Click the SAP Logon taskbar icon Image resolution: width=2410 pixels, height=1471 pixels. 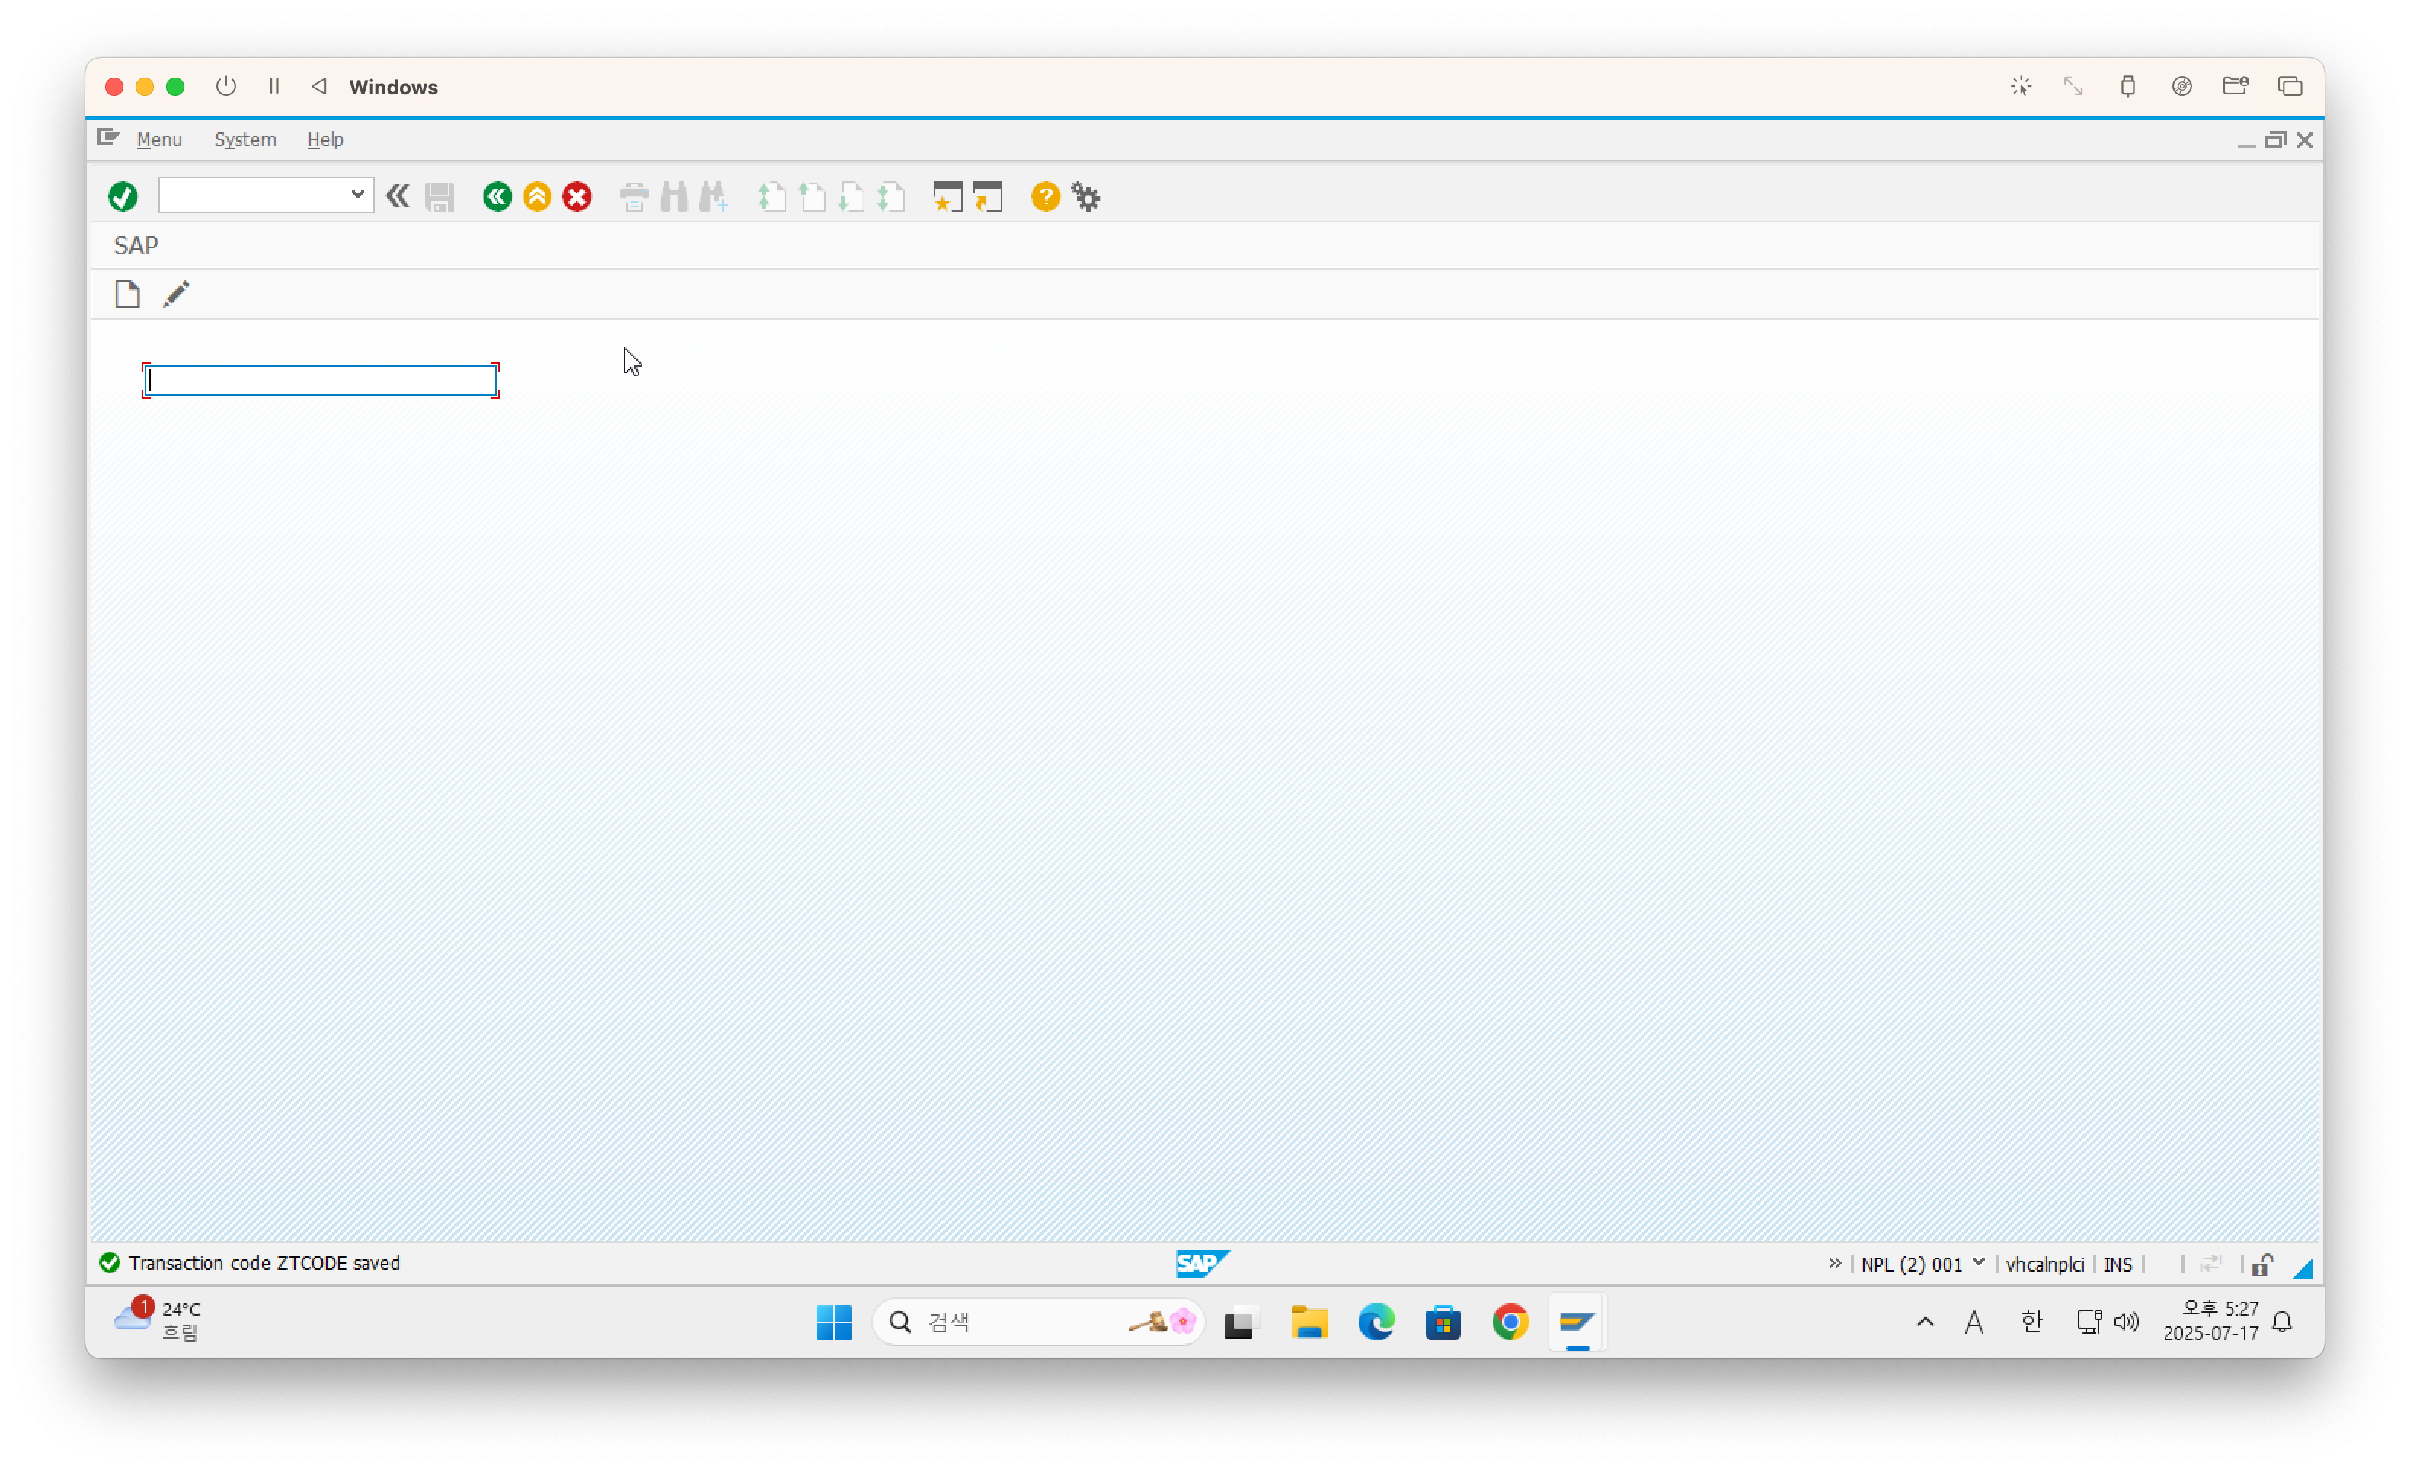(1577, 1322)
